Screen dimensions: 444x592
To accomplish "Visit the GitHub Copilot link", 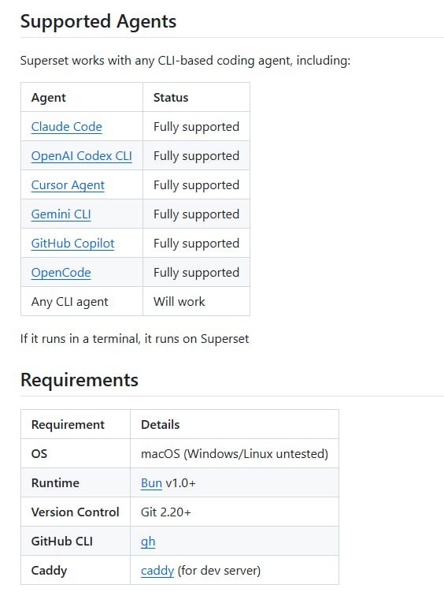I will (x=72, y=243).
